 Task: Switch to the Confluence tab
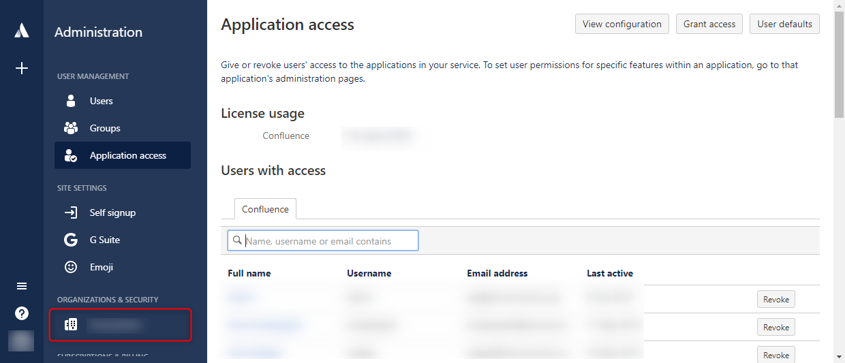point(265,209)
